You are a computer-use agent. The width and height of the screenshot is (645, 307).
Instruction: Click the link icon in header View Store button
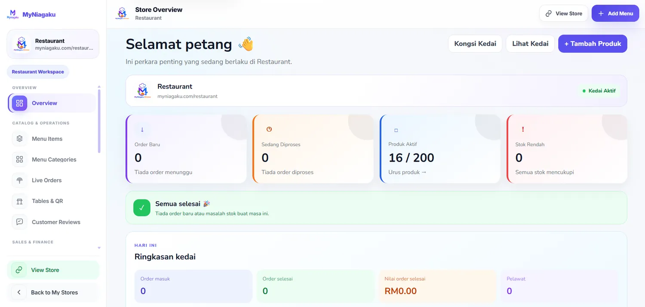[x=549, y=13]
